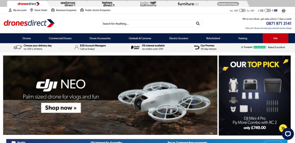Open the live chat bubble icon
The height and width of the screenshot is (143, 295).
click(287, 133)
